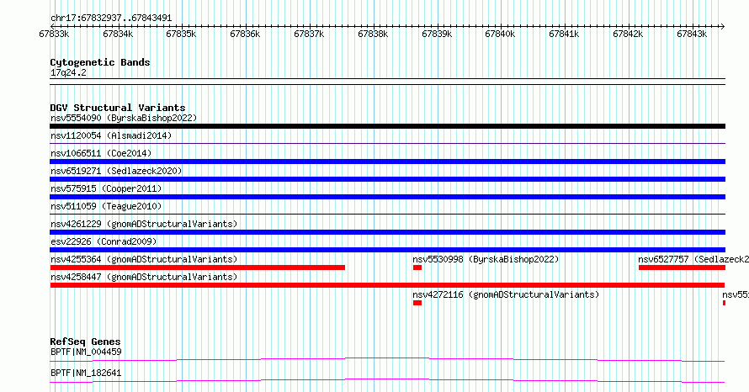Select the black nsv5554090 variant bar
The image size is (749, 392).
387,126
